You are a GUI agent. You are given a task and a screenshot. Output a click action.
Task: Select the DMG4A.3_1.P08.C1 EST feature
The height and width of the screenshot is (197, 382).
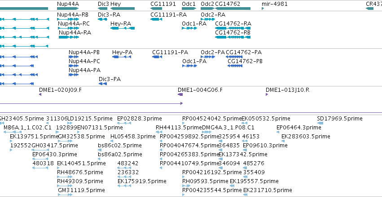click(x=207, y=132)
